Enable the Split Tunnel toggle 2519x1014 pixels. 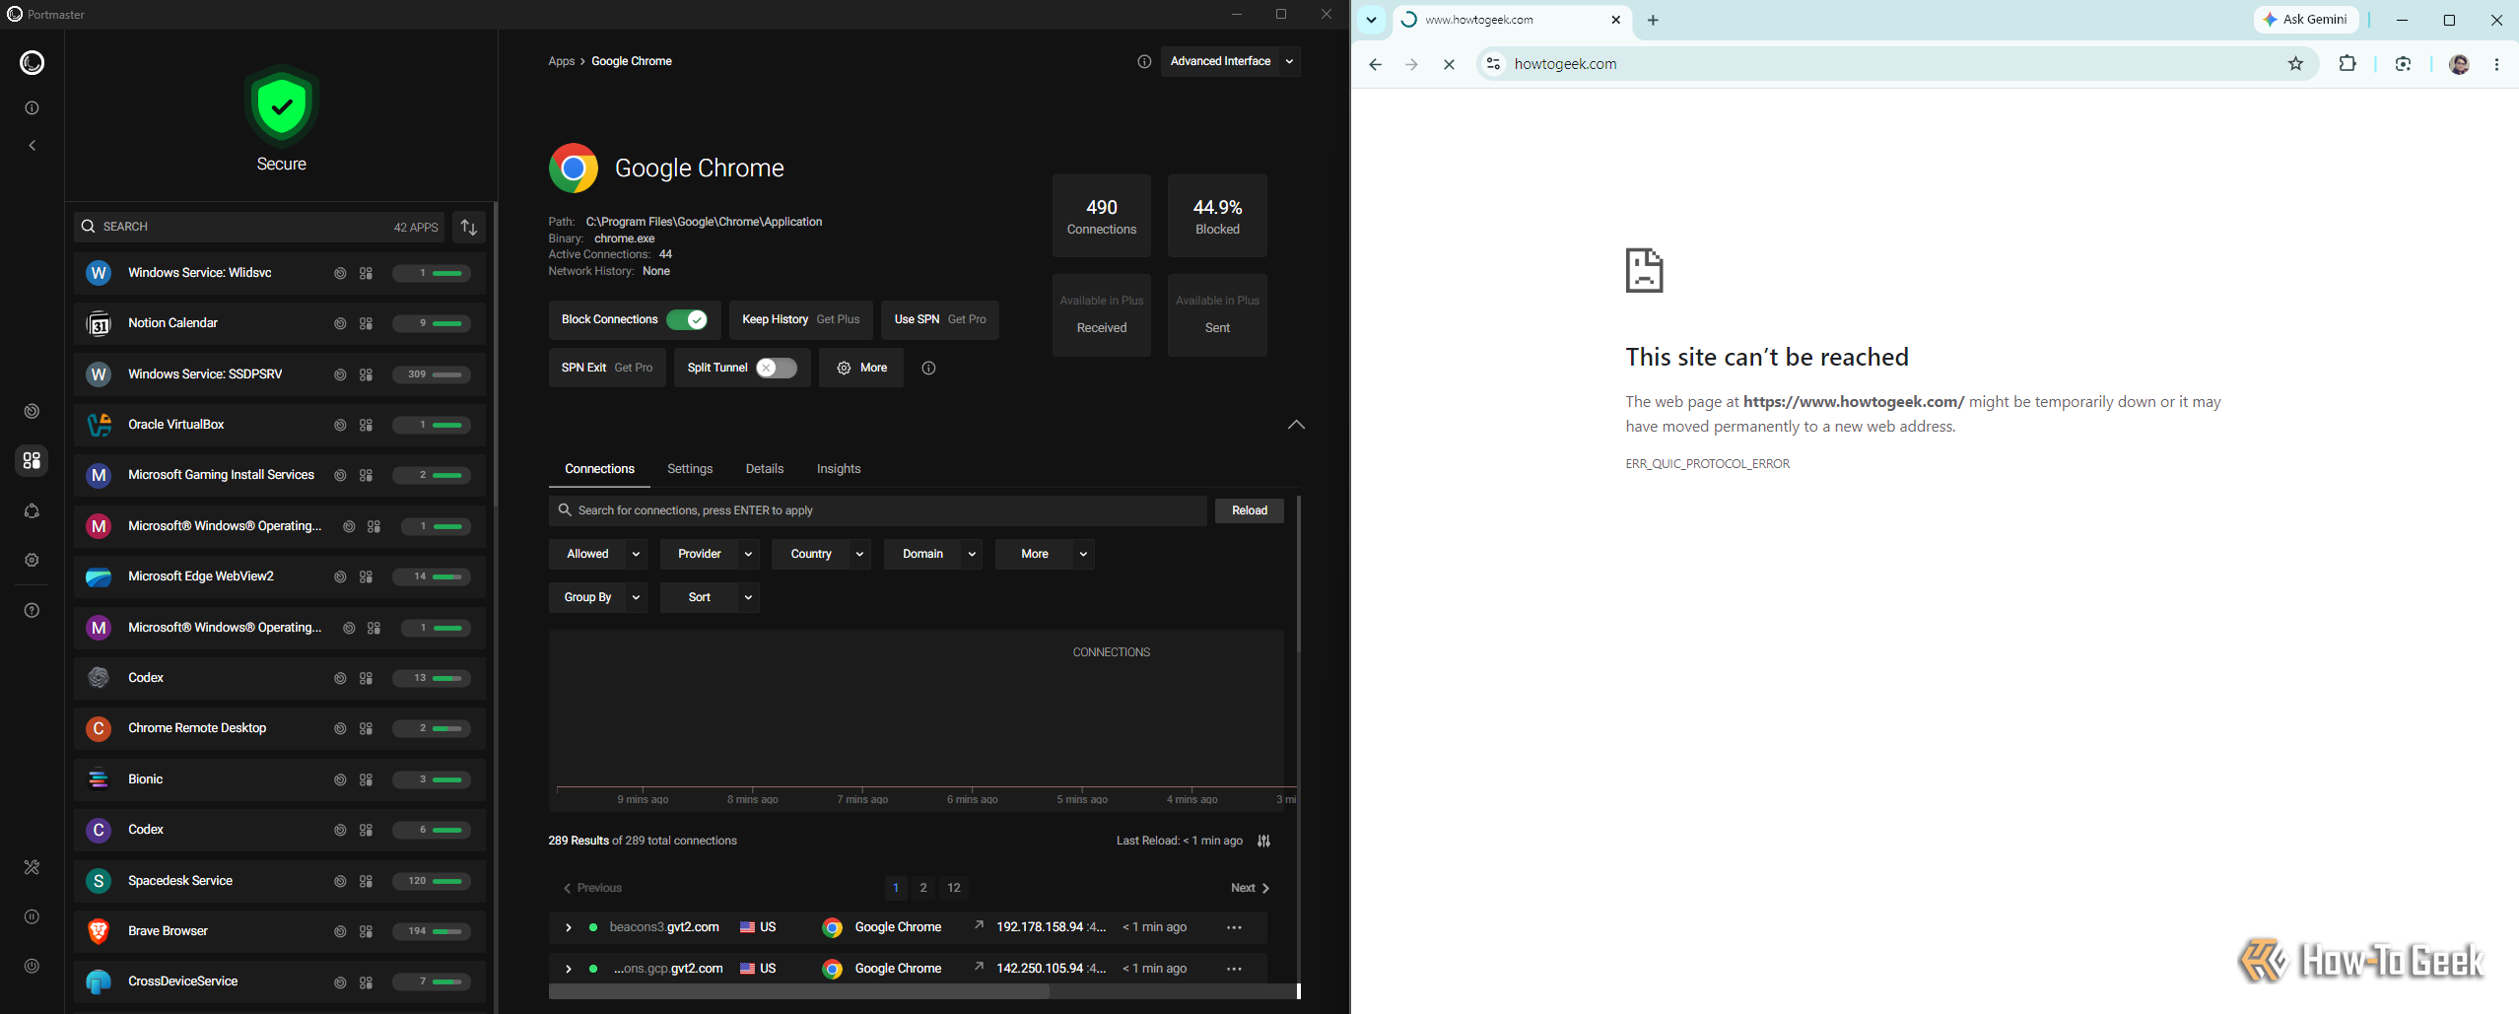point(777,368)
